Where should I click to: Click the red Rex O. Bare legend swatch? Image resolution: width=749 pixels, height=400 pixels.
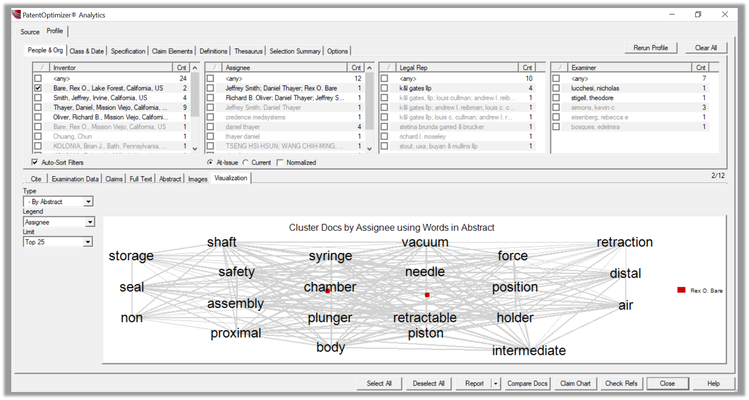pos(681,290)
